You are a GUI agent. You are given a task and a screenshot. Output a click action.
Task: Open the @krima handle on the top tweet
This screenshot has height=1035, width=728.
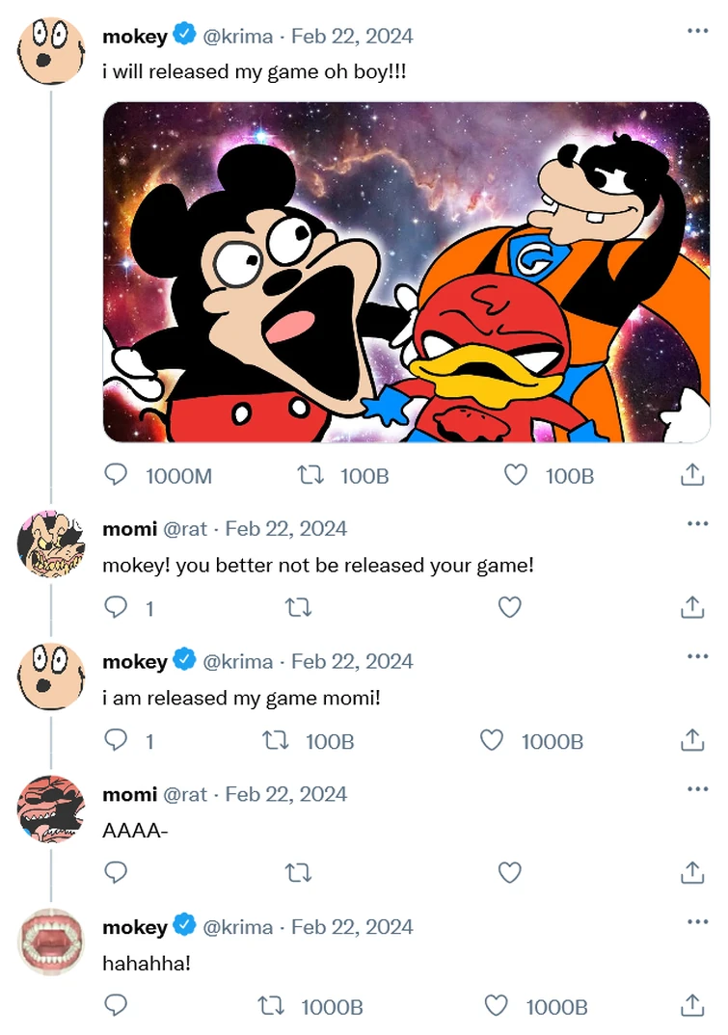237,37
